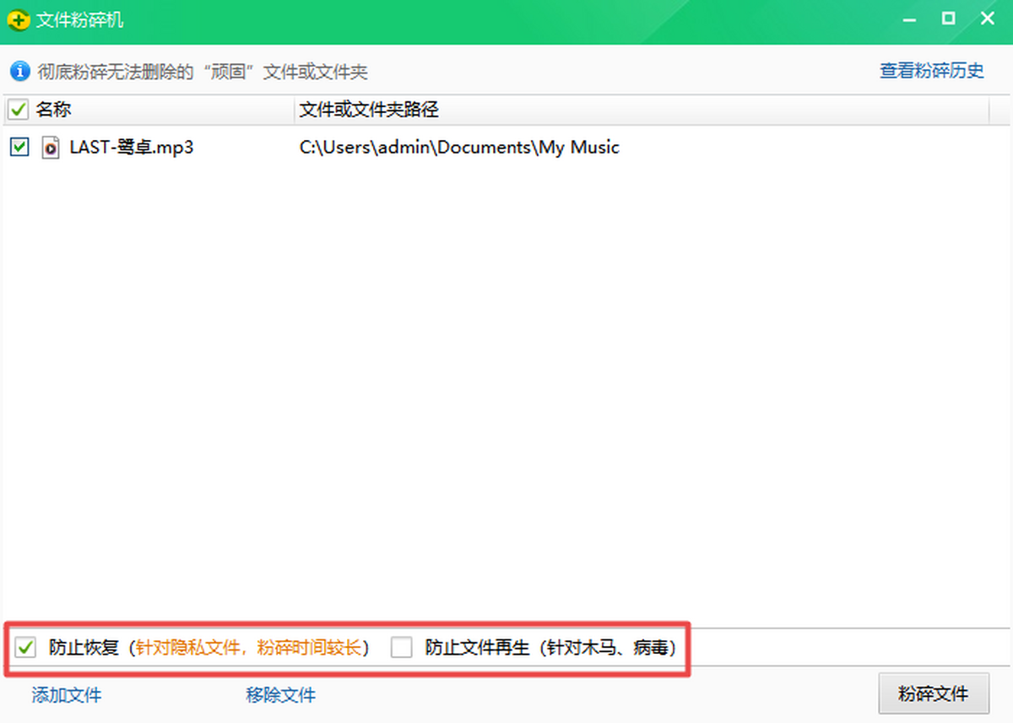This screenshot has width=1013, height=723.
Task: Click the music file icon beside LAST-鹭卓.mp3
Action: click(x=50, y=148)
